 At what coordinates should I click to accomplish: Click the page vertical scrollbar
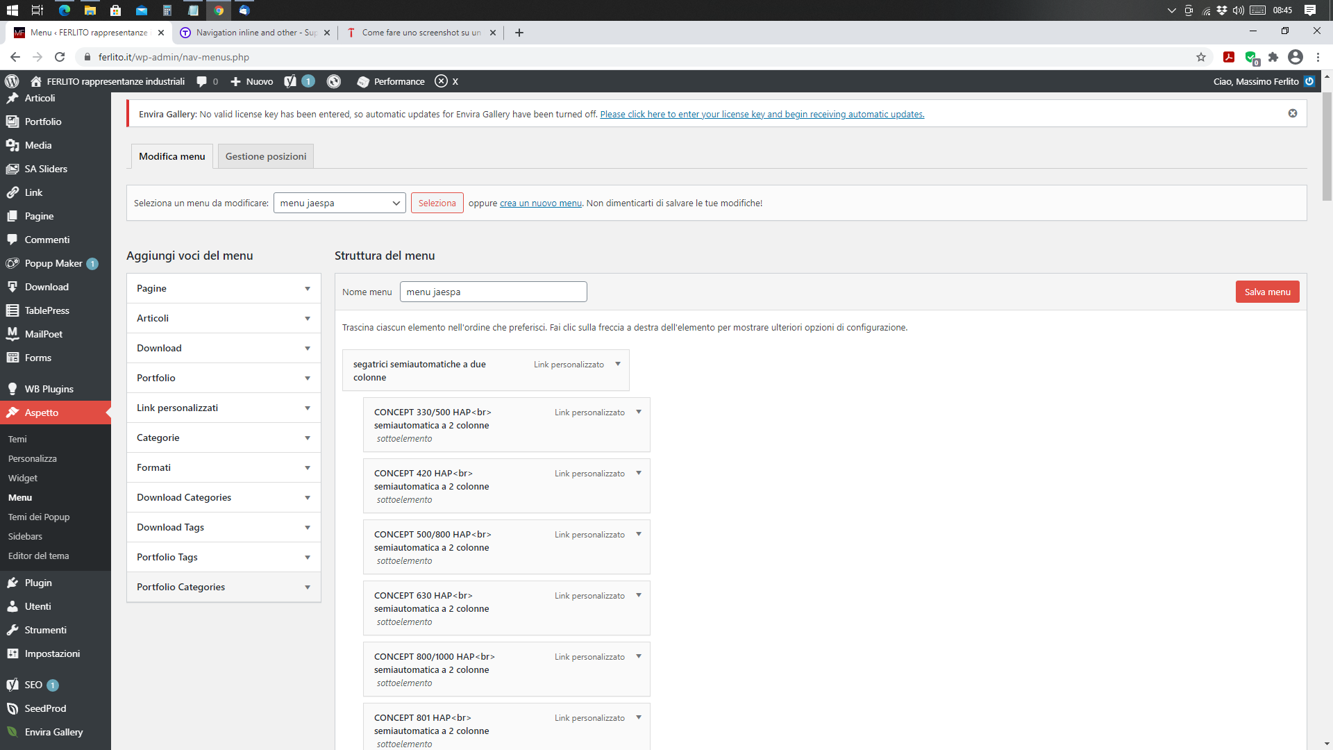click(1327, 147)
